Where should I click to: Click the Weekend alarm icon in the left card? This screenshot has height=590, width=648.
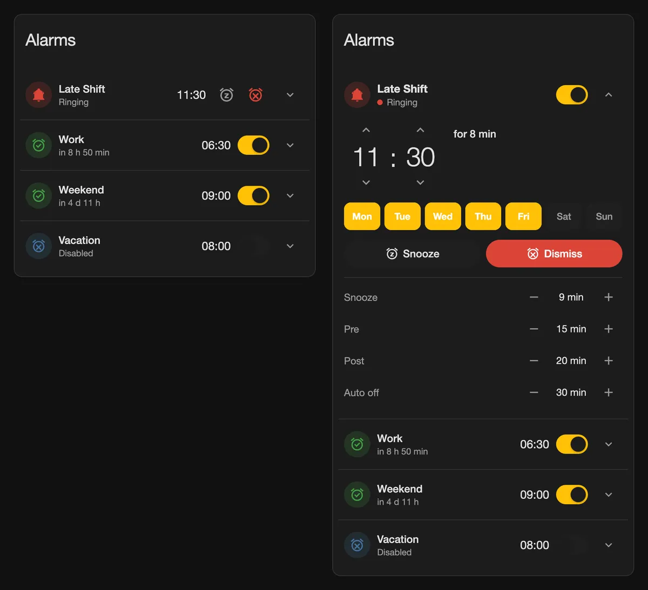click(39, 195)
